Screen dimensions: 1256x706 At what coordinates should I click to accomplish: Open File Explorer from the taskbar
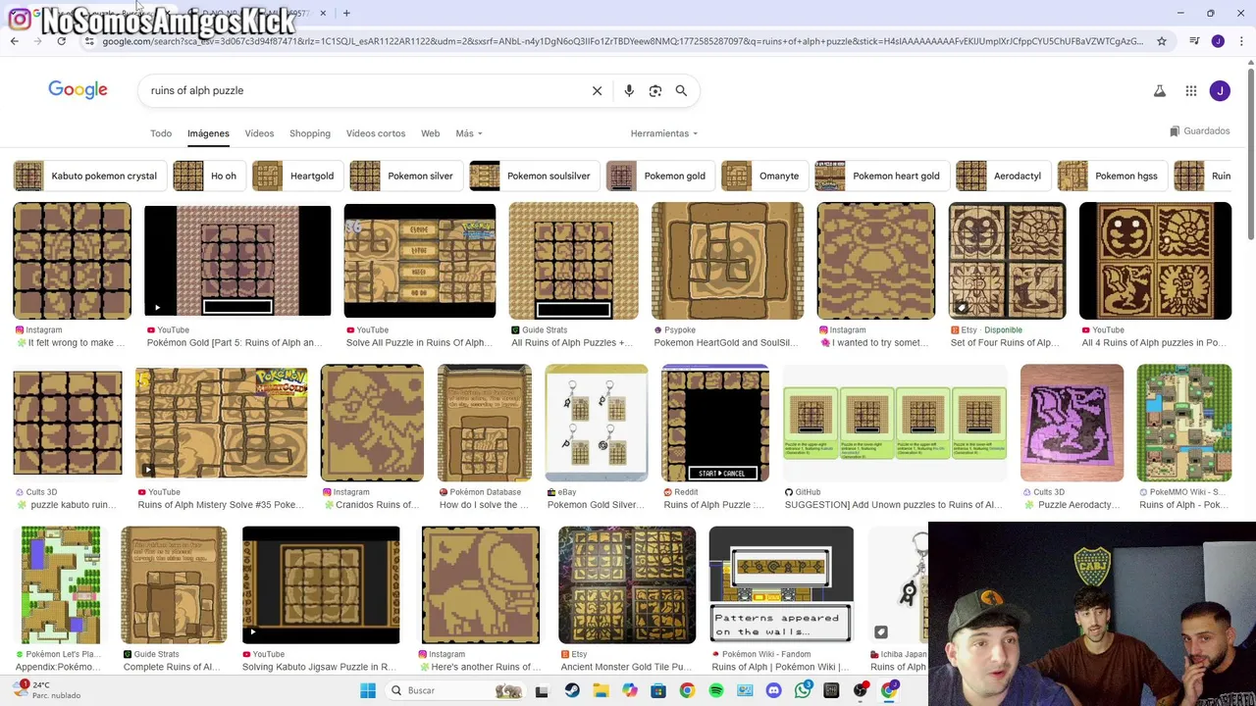tap(601, 690)
